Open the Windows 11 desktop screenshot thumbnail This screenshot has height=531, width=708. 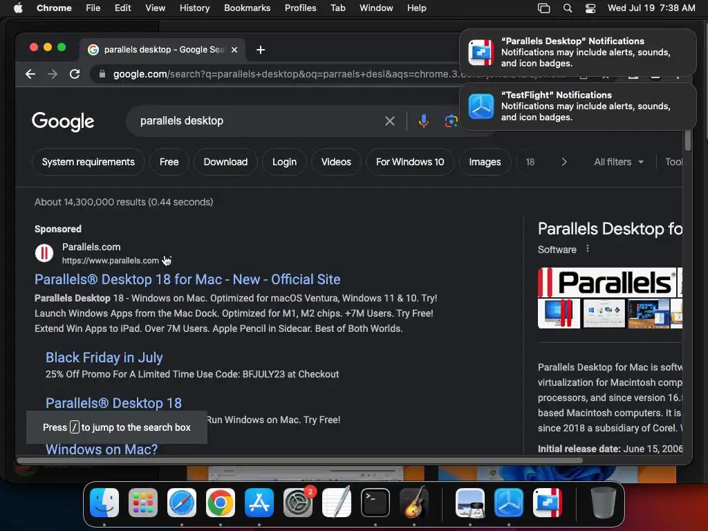[649, 313]
